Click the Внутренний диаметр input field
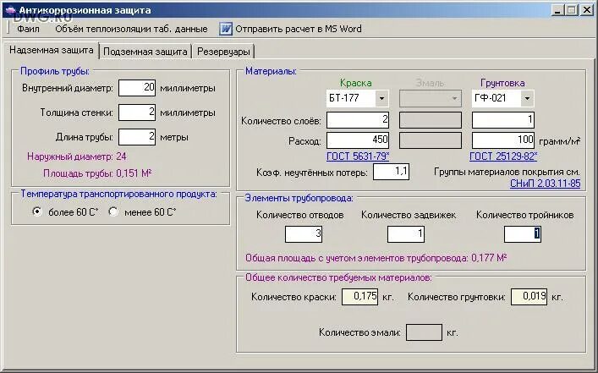 (137, 88)
